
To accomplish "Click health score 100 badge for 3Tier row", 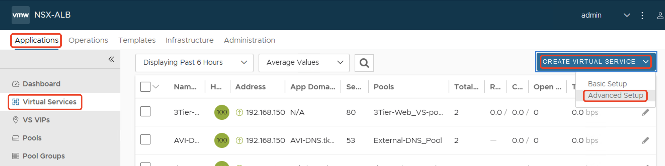I will click(x=222, y=112).
